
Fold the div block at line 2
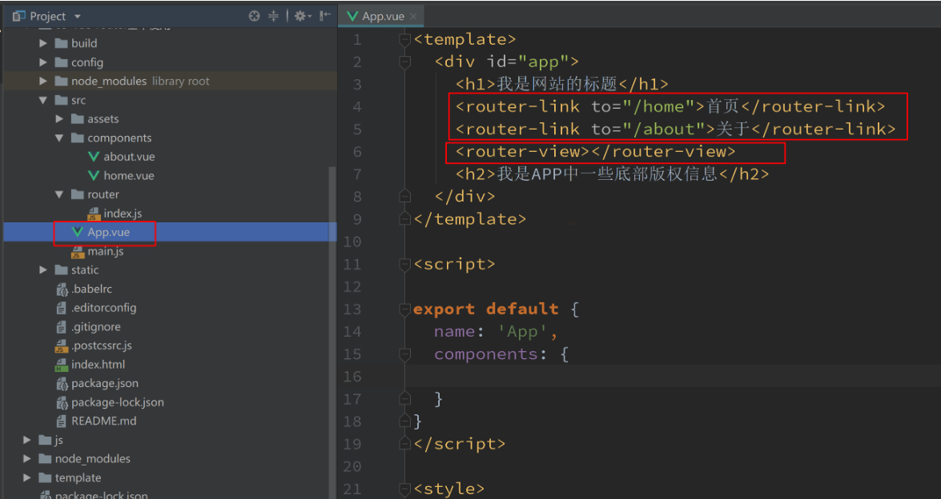[405, 62]
